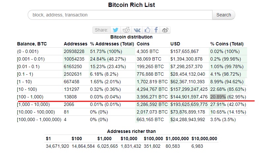Click the '% Addresses (Total)' column header

coord(112,44)
